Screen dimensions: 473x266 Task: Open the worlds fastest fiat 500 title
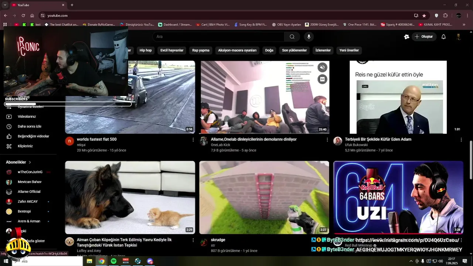(x=97, y=139)
